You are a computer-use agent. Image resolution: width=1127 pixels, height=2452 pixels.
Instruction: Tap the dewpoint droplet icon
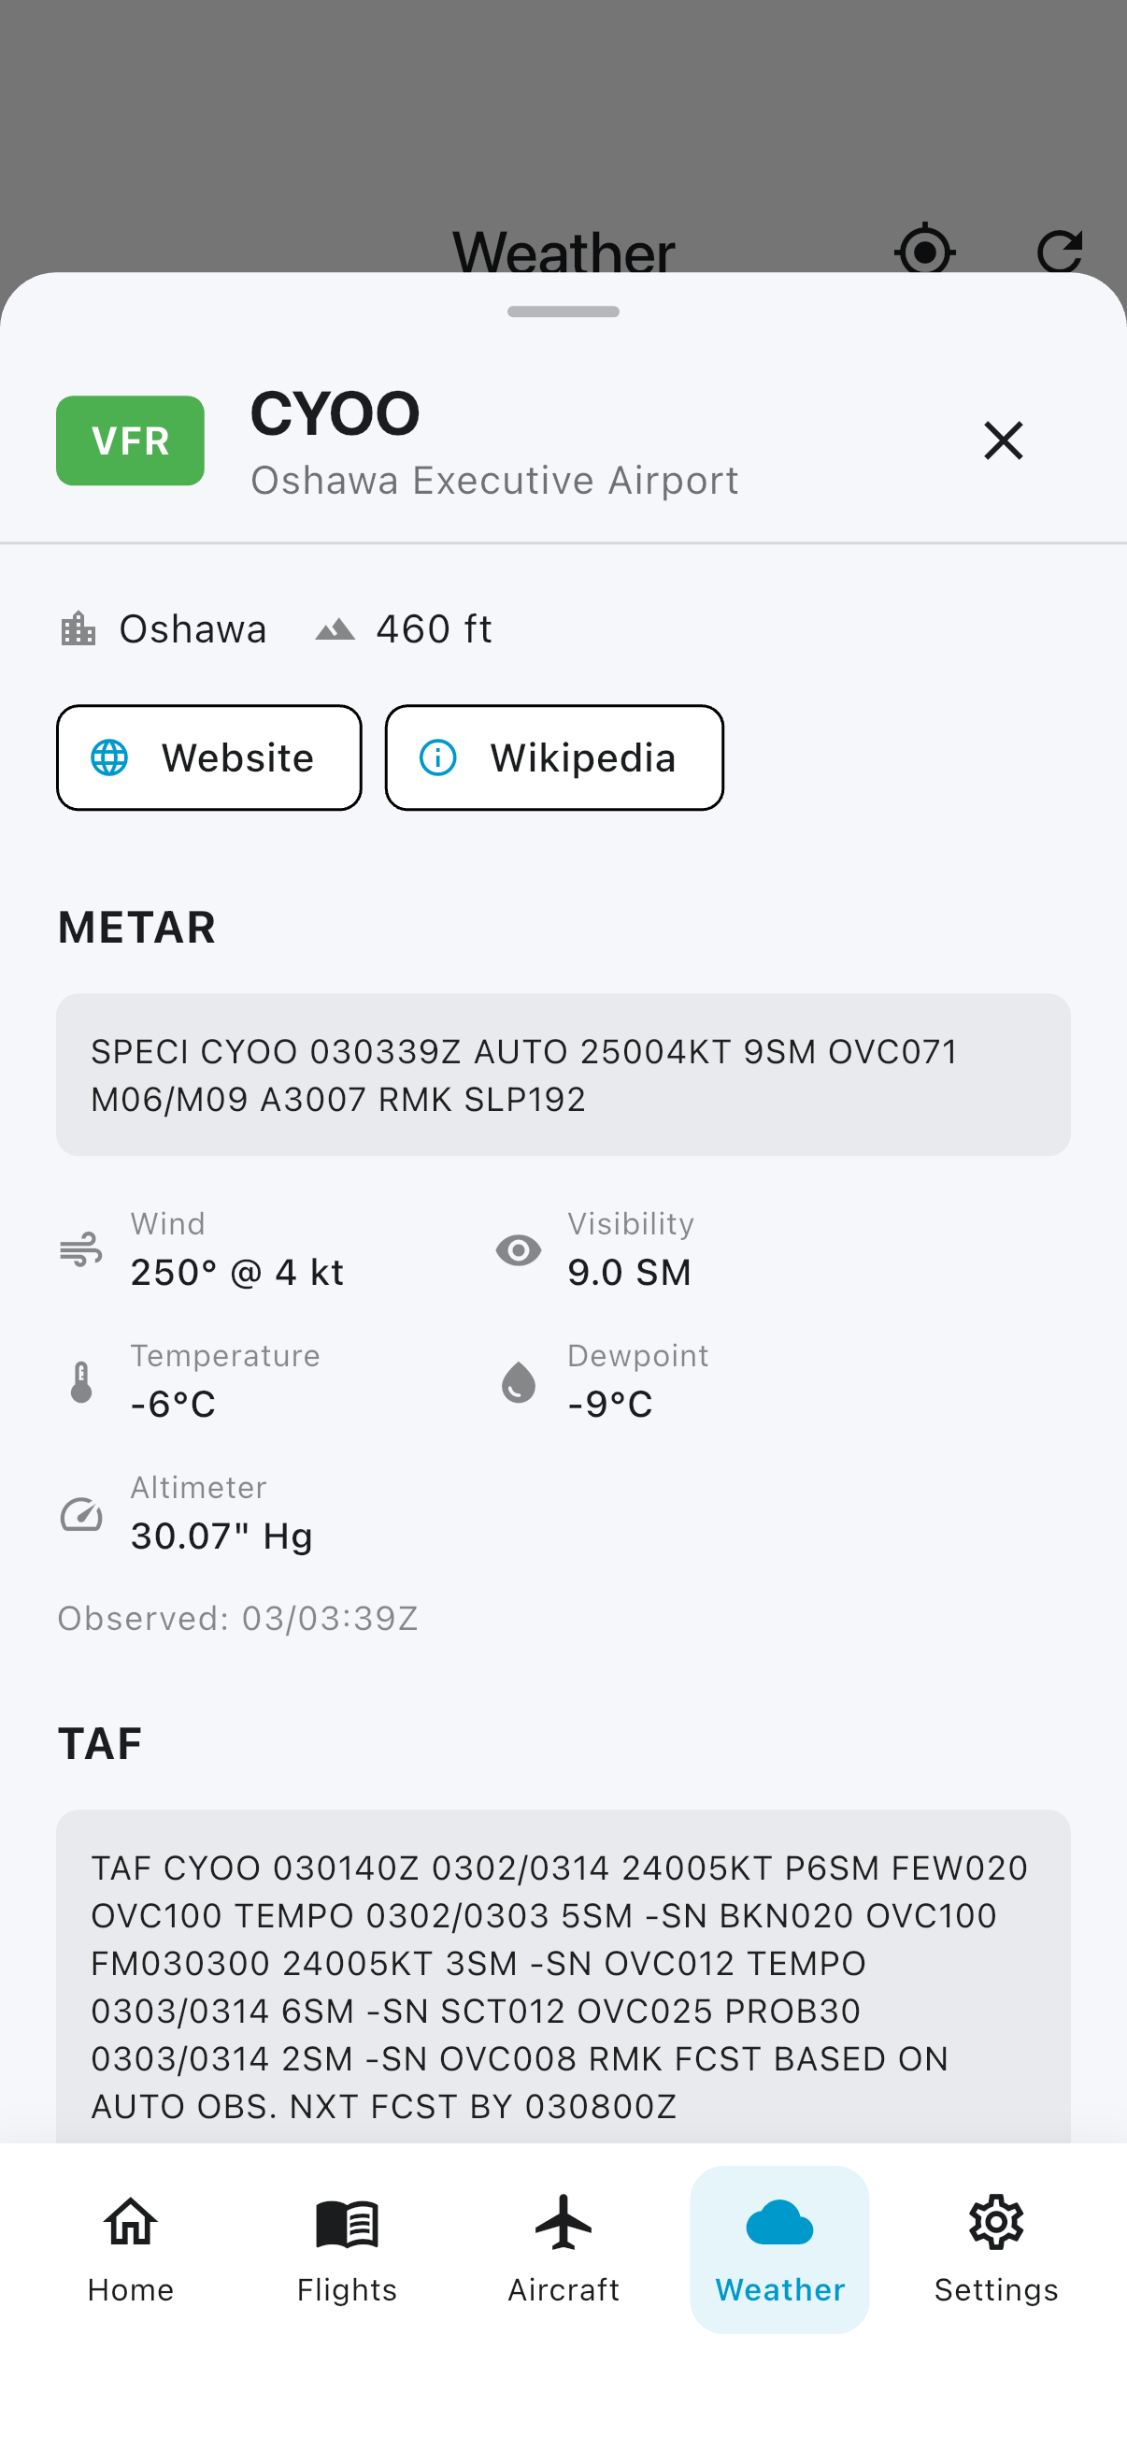tap(519, 1381)
